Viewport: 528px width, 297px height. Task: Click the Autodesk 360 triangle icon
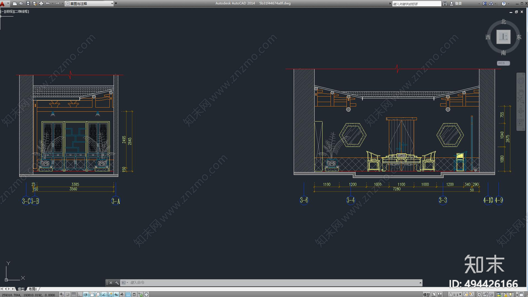(491, 4)
